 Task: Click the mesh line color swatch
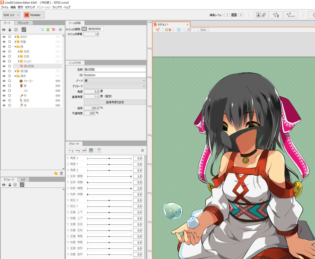pyautogui.click(x=84, y=29)
